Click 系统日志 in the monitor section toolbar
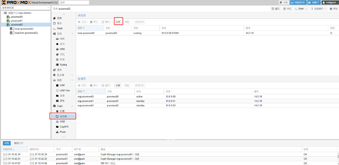This screenshot has width=339, height=165. 139,22
